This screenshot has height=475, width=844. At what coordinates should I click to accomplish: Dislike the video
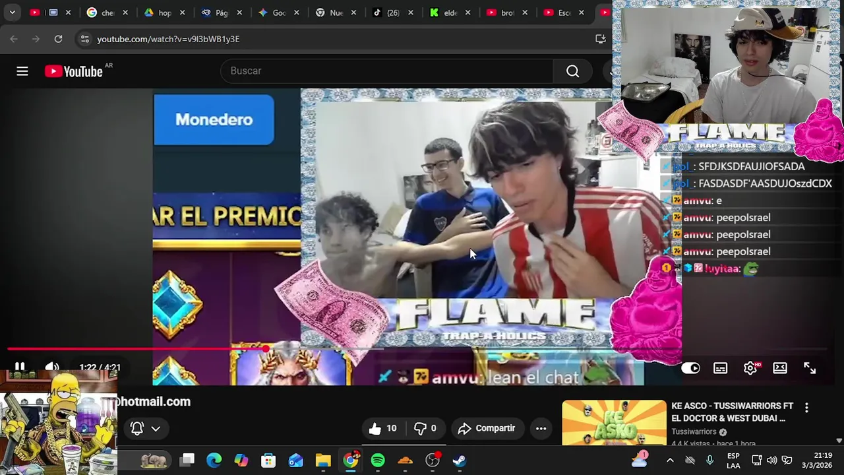[x=425, y=428]
